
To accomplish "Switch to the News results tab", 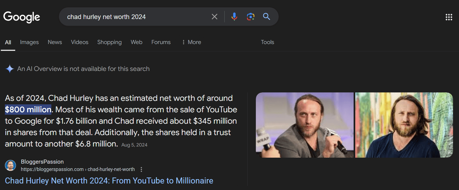I will 55,42.
